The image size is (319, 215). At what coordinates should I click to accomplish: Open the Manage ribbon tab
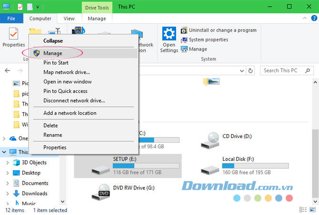[97, 19]
